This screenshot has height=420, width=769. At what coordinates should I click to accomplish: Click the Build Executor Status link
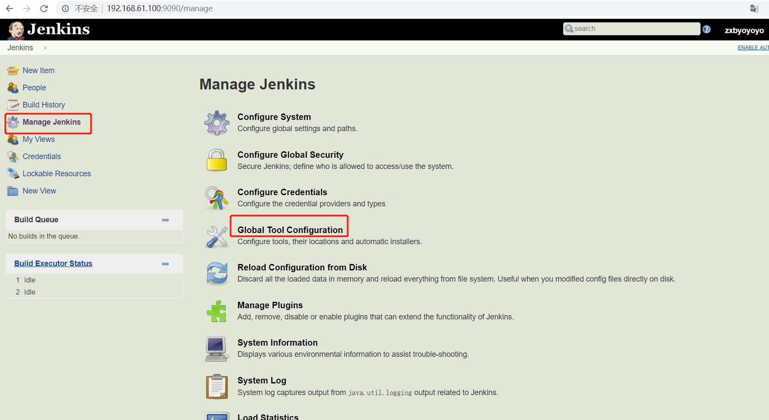point(53,264)
